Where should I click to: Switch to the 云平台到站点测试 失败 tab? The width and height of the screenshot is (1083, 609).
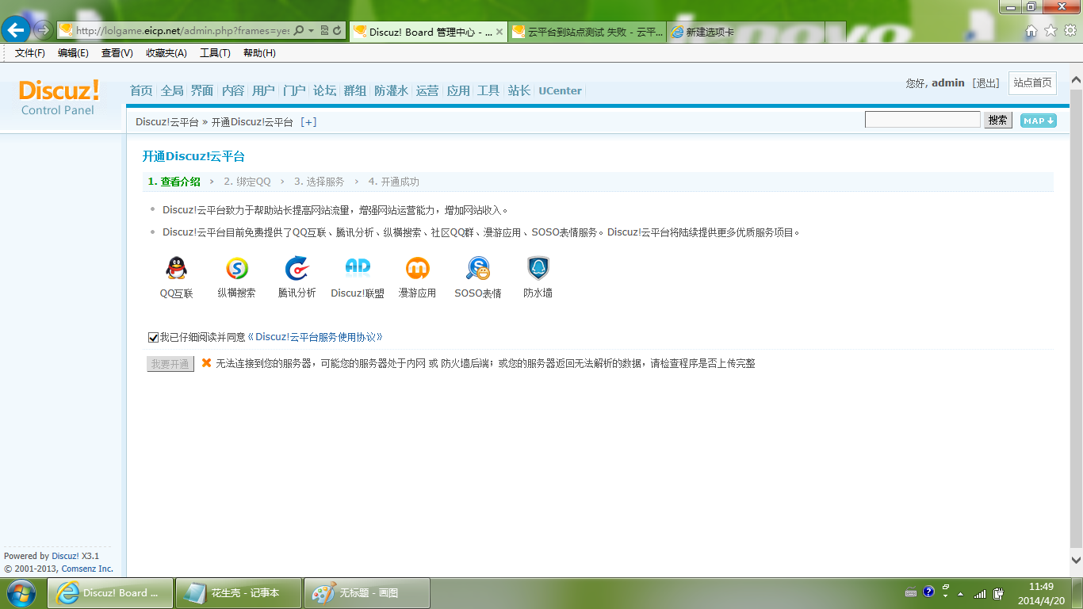pyautogui.click(x=587, y=32)
